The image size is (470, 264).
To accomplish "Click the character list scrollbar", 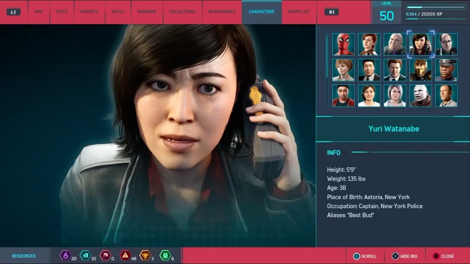I will [x=326, y=55].
